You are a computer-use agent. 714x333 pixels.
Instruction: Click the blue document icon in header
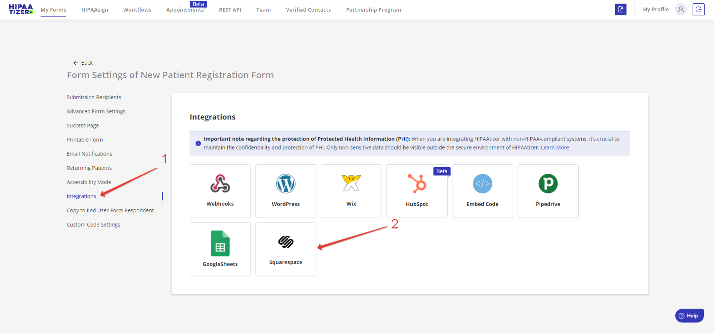[x=620, y=9]
